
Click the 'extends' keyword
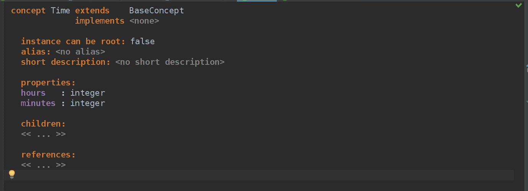tap(92, 11)
